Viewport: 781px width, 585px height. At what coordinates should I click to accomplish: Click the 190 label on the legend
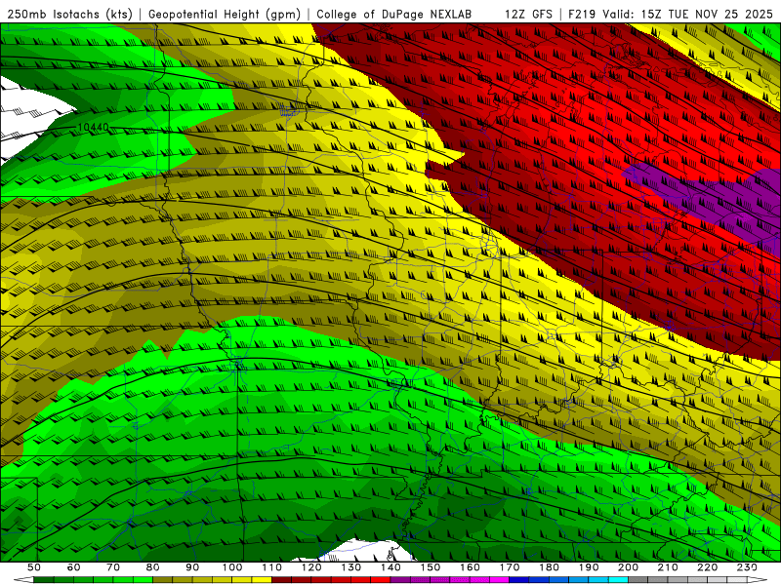pyautogui.click(x=590, y=567)
